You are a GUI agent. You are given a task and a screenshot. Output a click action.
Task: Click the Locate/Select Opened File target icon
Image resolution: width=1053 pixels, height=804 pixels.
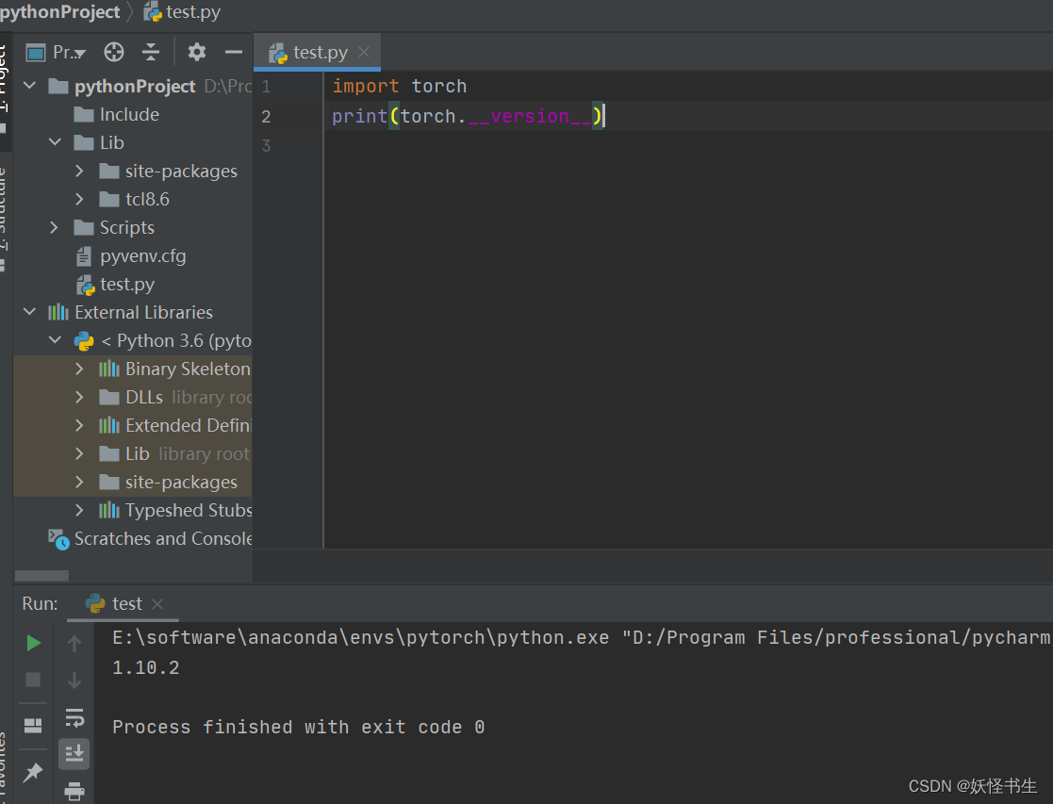(x=113, y=52)
